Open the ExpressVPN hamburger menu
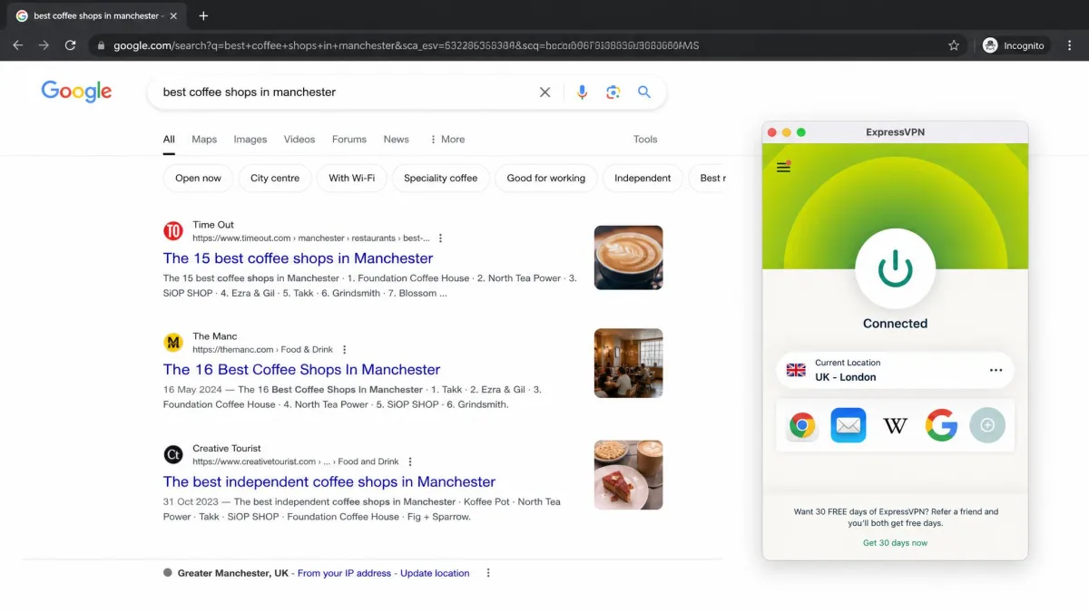 tap(784, 167)
